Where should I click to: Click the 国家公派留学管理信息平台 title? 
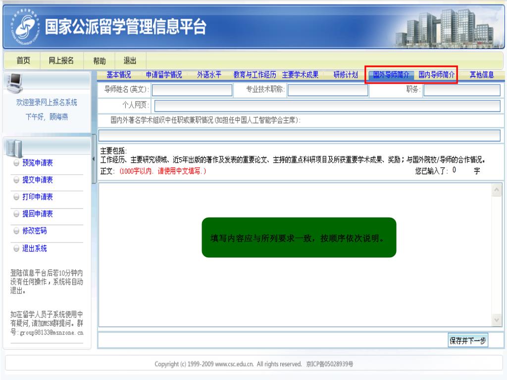125,27
